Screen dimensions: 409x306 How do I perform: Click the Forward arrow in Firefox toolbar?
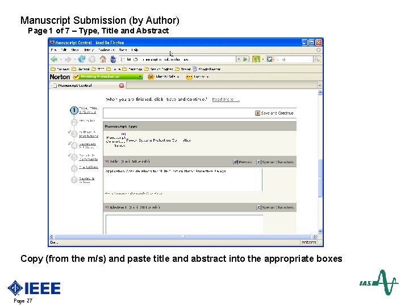pyautogui.click(x=68, y=59)
